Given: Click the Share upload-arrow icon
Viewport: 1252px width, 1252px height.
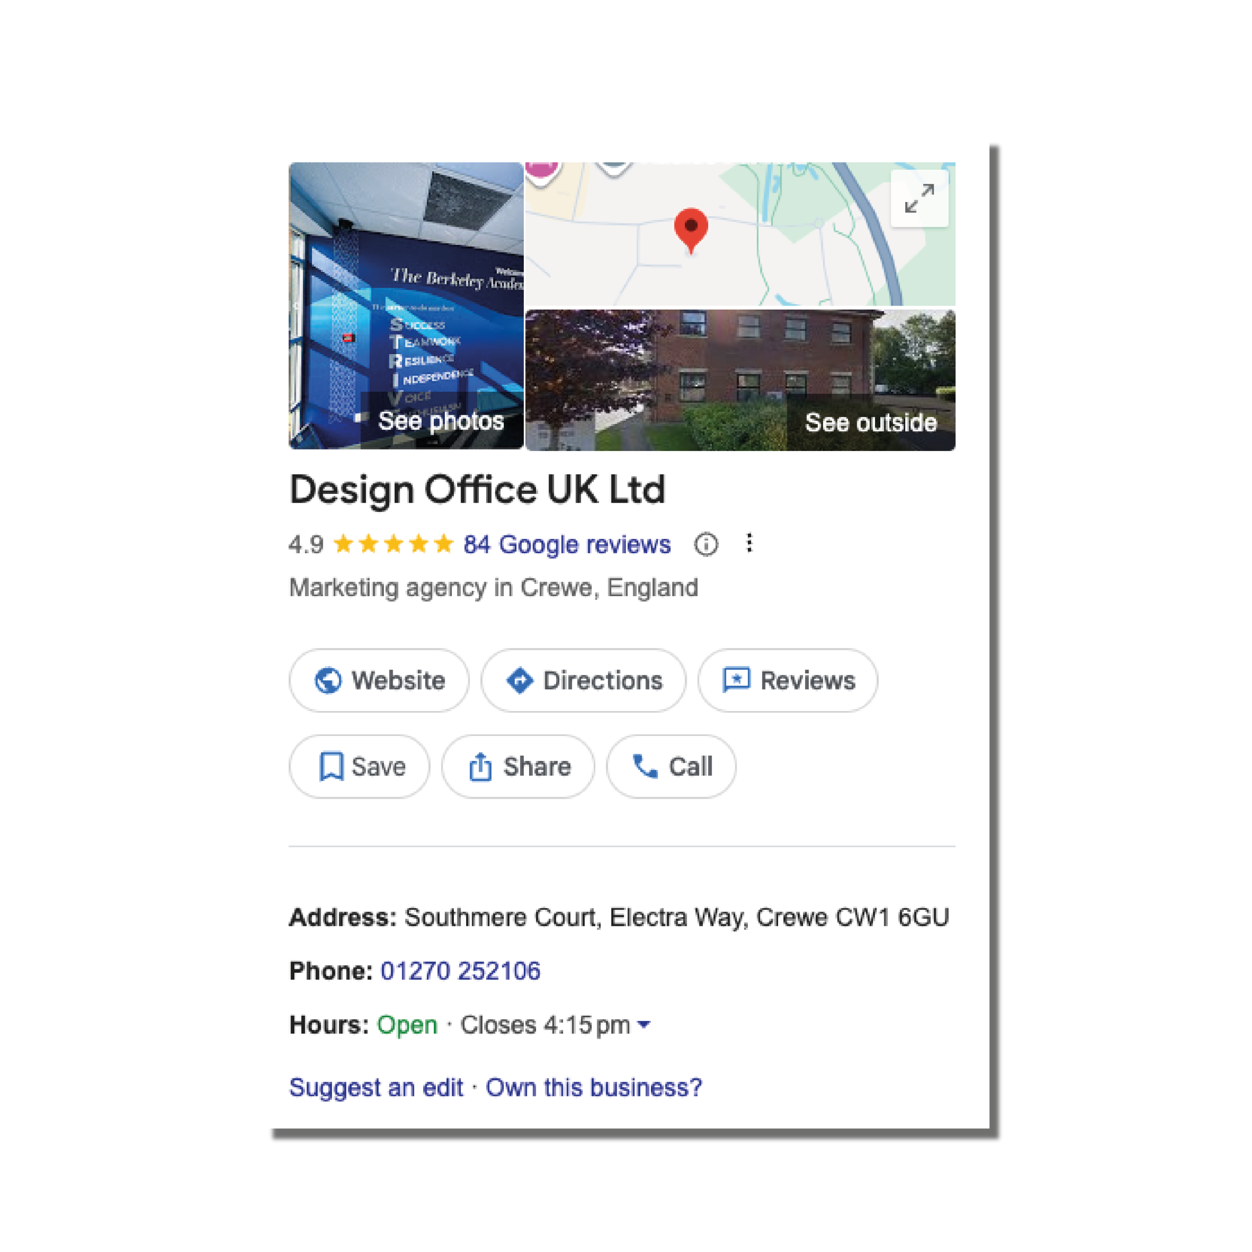Looking at the screenshot, I should (x=480, y=767).
